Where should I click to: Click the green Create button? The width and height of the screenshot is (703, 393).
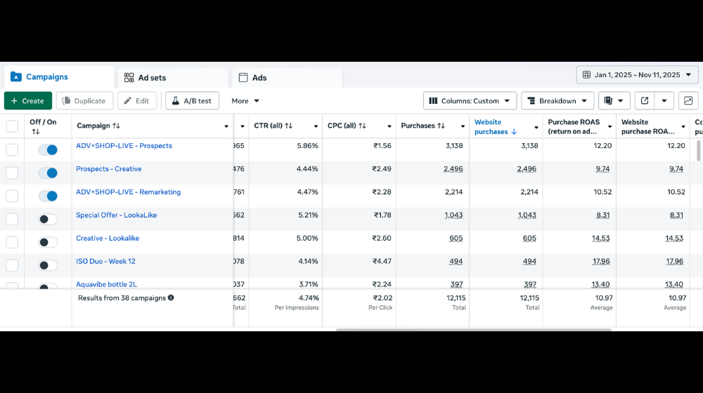coord(28,101)
